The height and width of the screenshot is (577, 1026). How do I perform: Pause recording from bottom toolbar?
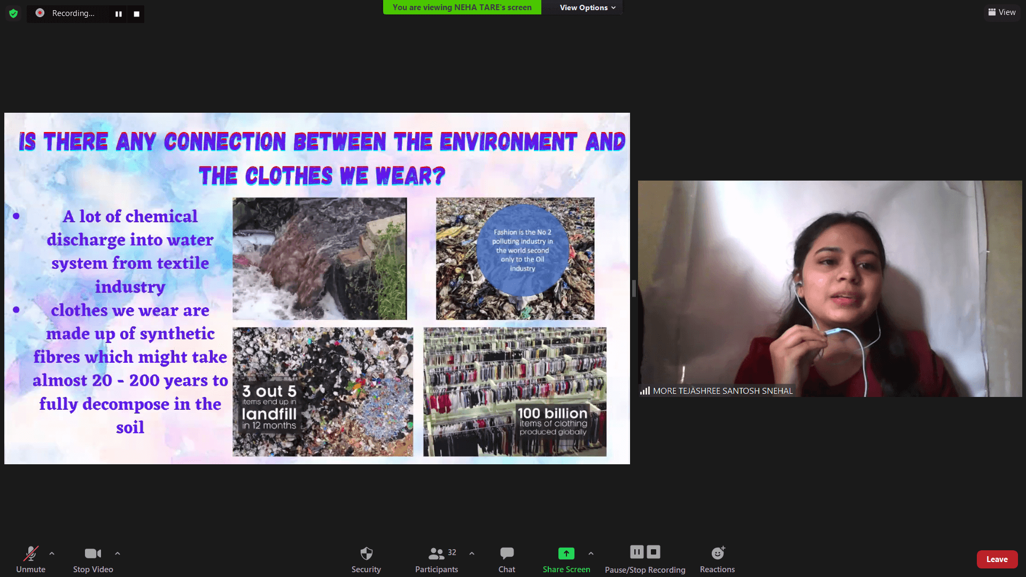point(636,552)
